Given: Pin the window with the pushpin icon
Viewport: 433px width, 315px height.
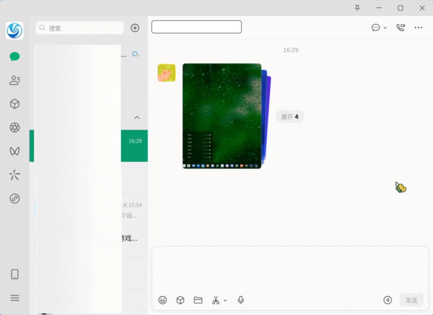Looking at the screenshot, I should (x=357, y=8).
